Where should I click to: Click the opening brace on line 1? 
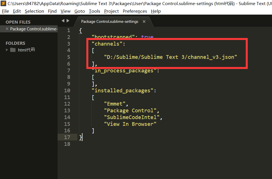[80, 31]
